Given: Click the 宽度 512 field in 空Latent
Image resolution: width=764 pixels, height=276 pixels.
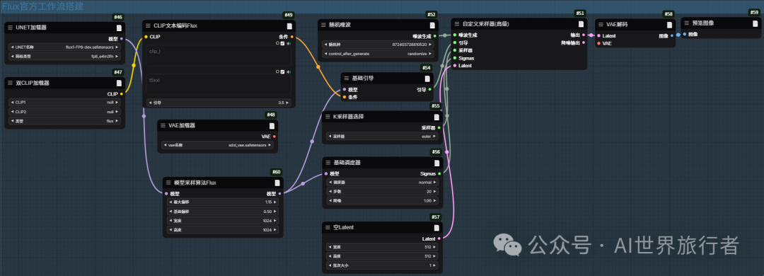Looking at the screenshot, I should 382,247.
